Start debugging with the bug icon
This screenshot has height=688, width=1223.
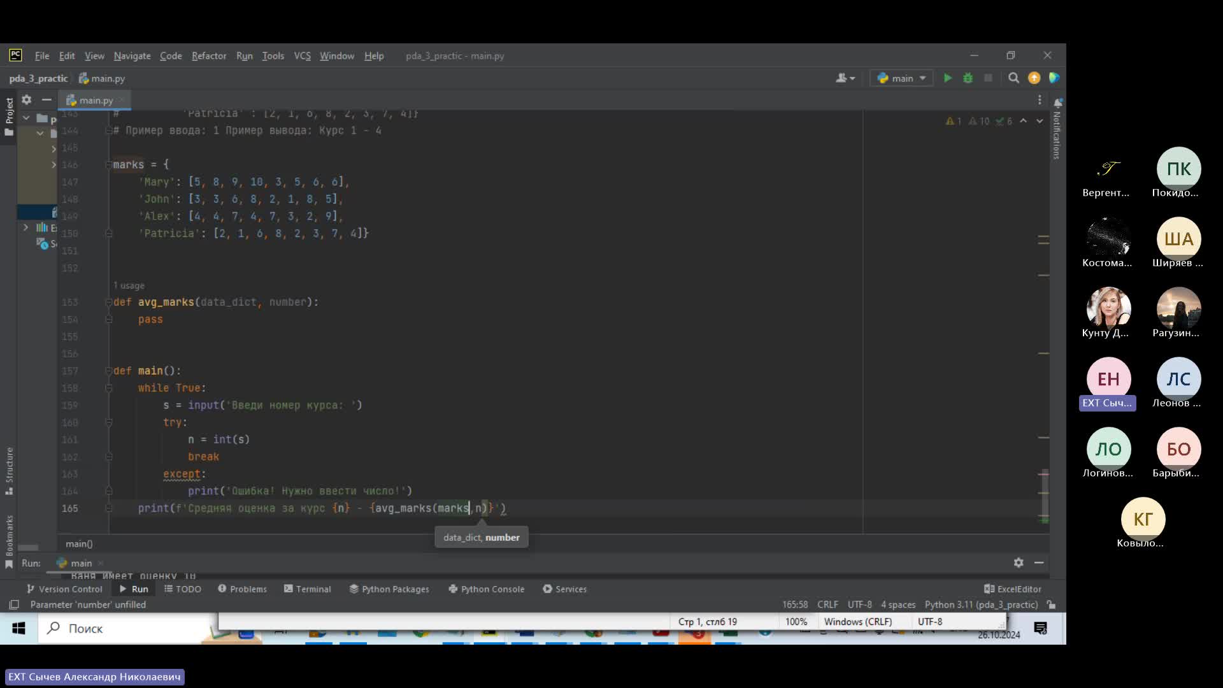(x=968, y=78)
